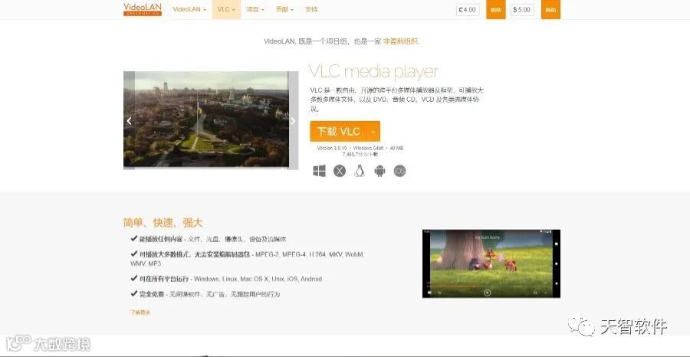This screenshot has width=690, height=357.
Task: Go to the 支持 menu item
Action: point(311,9)
